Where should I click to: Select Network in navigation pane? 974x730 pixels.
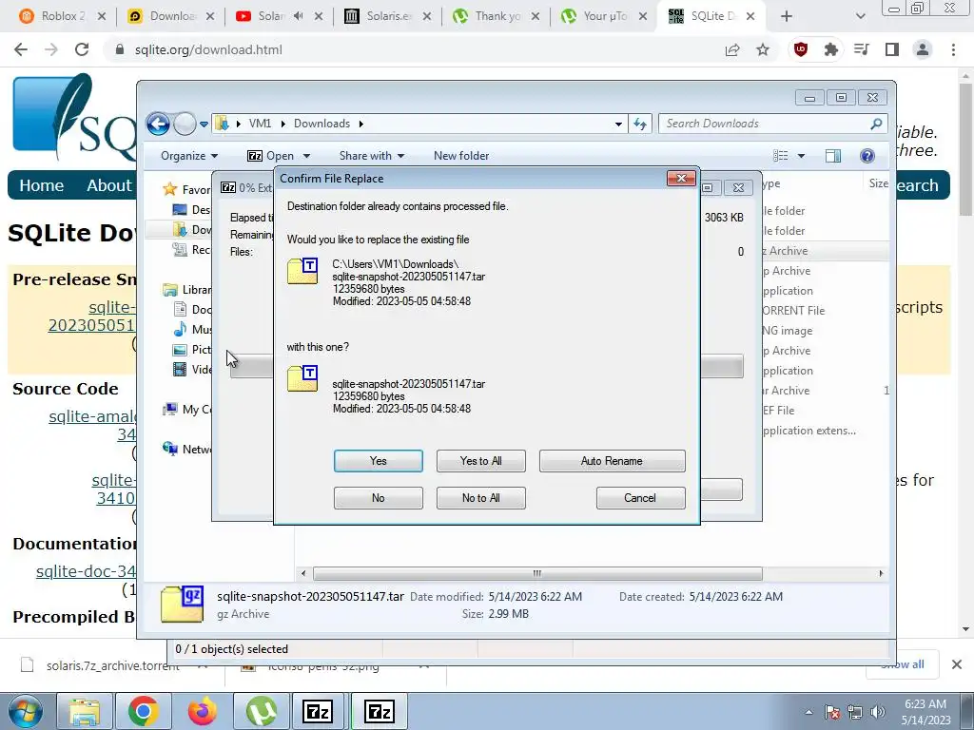pos(187,450)
